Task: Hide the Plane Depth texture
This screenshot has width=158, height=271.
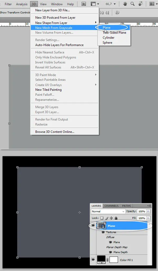Action: point(110,252)
